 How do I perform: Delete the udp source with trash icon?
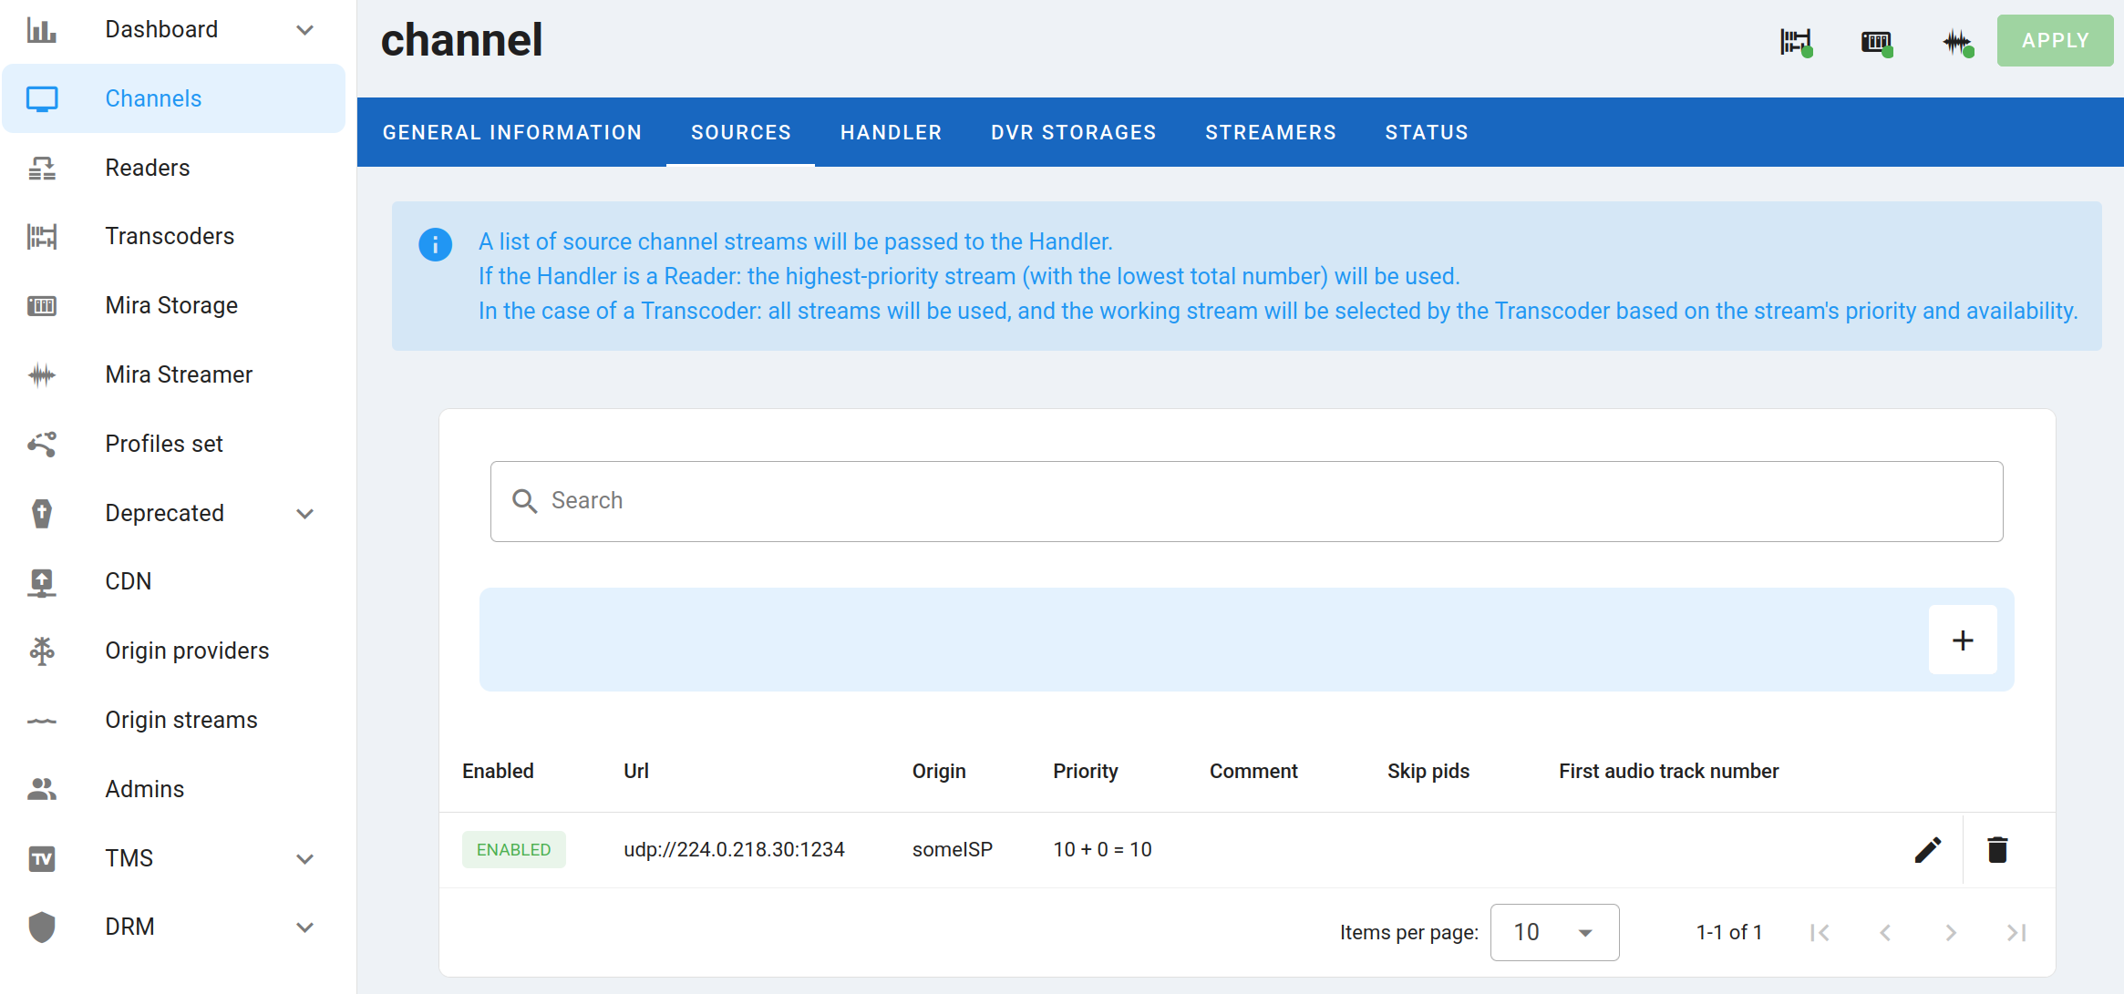pos(1997,850)
